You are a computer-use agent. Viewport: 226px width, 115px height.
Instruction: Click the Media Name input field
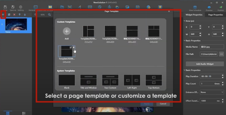click(x=212, y=47)
